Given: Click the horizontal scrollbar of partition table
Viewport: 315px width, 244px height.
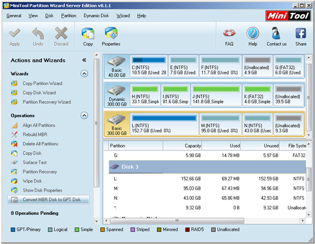Looking at the screenshot, I should click(177, 221).
